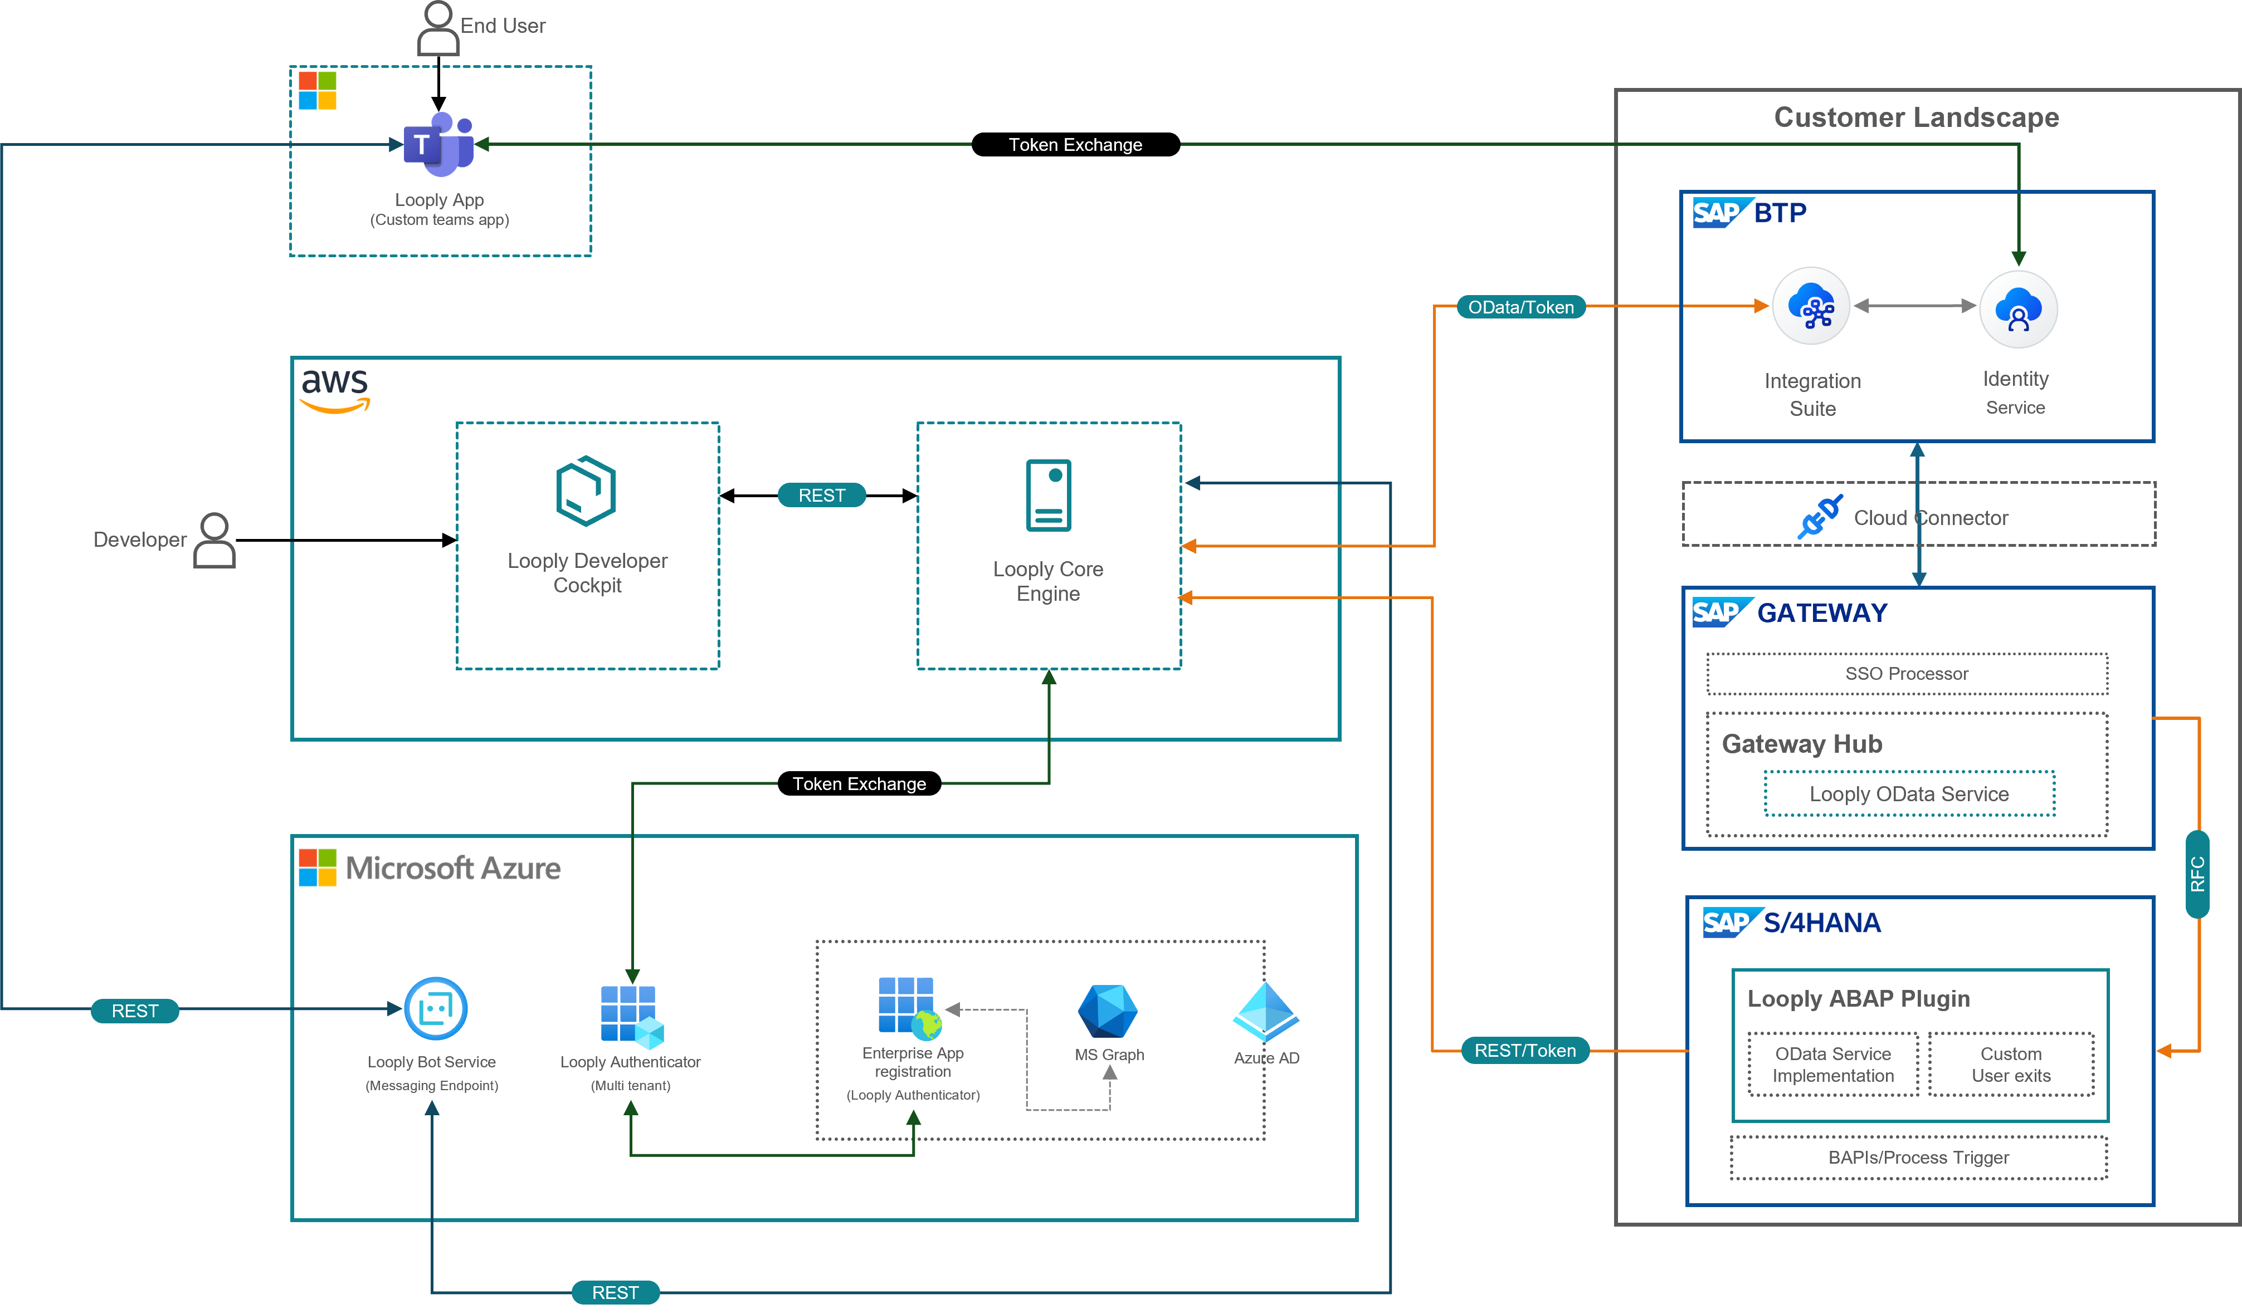Select the Looply OData Service box
Screen dimensions: 2242x1314
[1909, 794]
